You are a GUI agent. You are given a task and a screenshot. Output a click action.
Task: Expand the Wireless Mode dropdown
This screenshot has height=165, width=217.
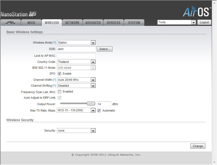pyautogui.click(x=76, y=43)
